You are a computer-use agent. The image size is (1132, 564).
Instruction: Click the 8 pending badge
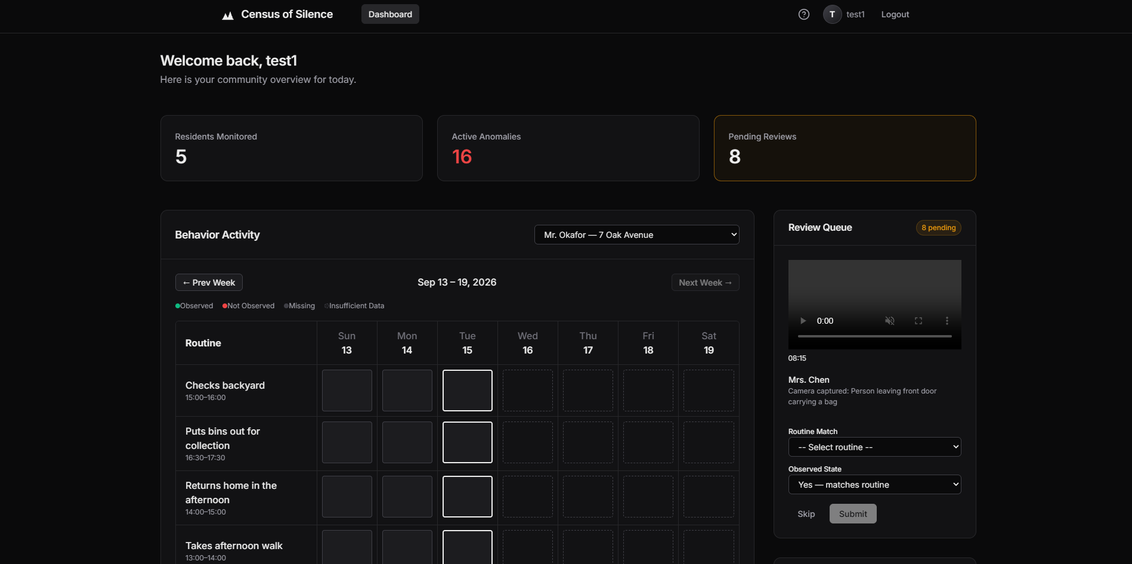coord(938,228)
